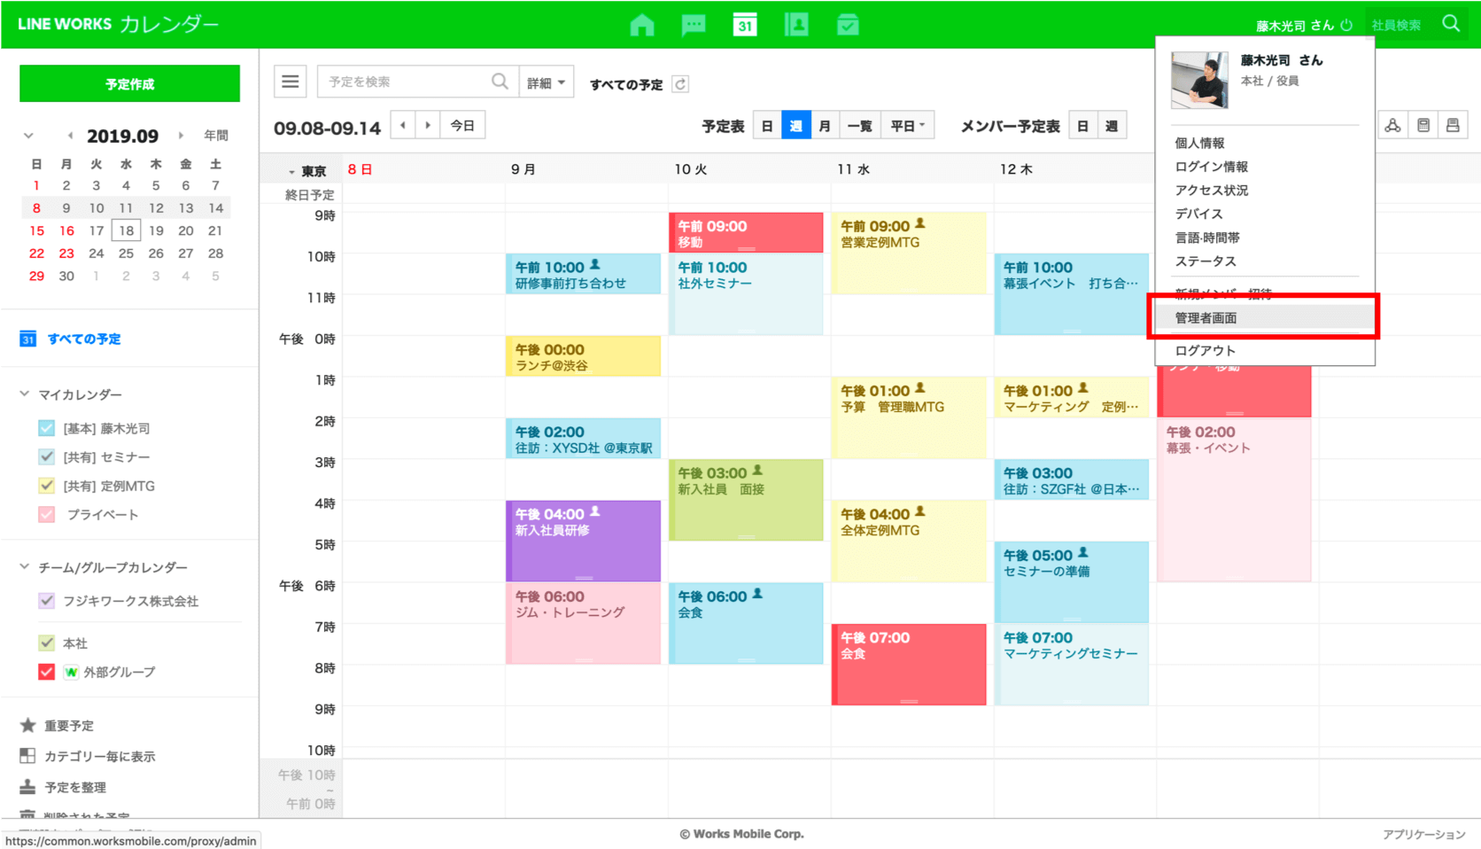This screenshot has height=849, width=1481.
Task: Click the search magnifier in top bar
Action: (1450, 24)
